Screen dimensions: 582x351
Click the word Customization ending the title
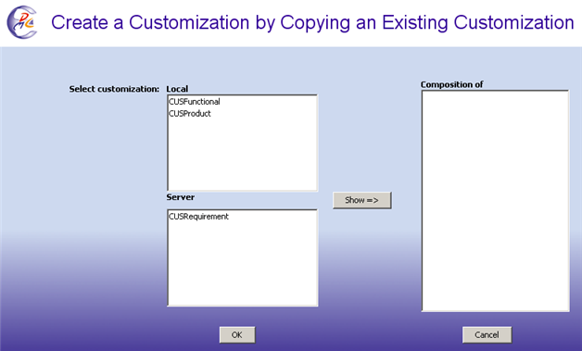[x=513, y=22]
